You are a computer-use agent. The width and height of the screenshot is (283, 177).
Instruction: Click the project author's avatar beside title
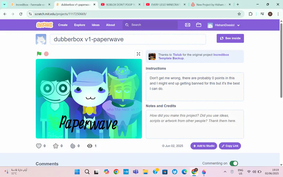point(41,39)
